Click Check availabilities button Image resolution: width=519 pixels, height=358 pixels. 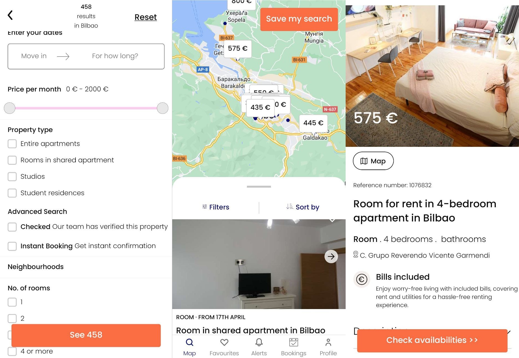[x=432, y=340]
